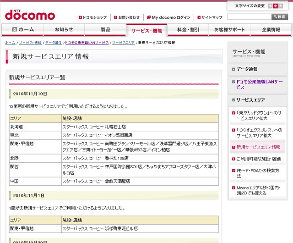Click breadcrumb link サービス・機能
The image size is (293, 243).
tap(30, 43)
